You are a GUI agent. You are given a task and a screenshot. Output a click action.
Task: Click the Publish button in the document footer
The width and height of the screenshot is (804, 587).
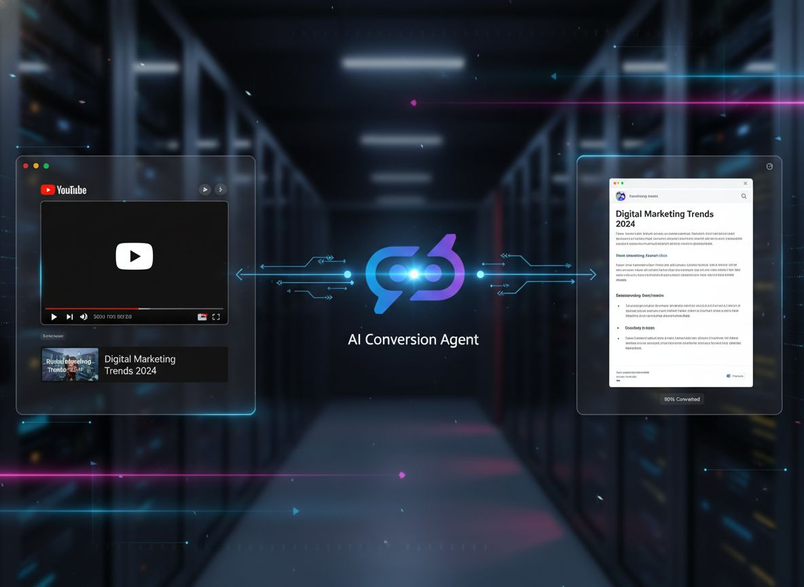pos(735,376)
